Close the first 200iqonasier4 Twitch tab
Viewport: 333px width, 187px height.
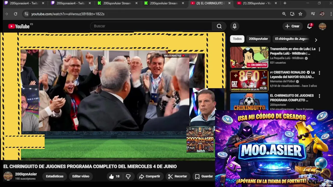(43, 3)
